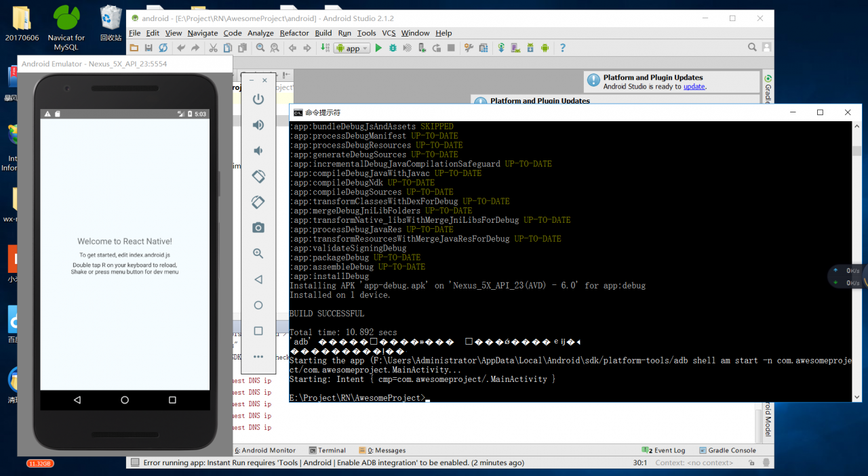Click the Forward navigation arrow in toolbar
Image resolution: width=868 pixels, height=476 pixels.
(307, 48)
